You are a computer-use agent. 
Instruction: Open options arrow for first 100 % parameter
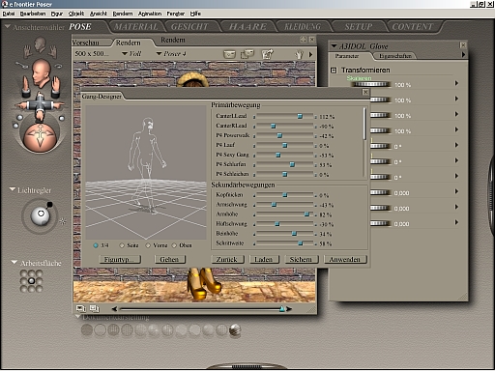pos(456,83)
